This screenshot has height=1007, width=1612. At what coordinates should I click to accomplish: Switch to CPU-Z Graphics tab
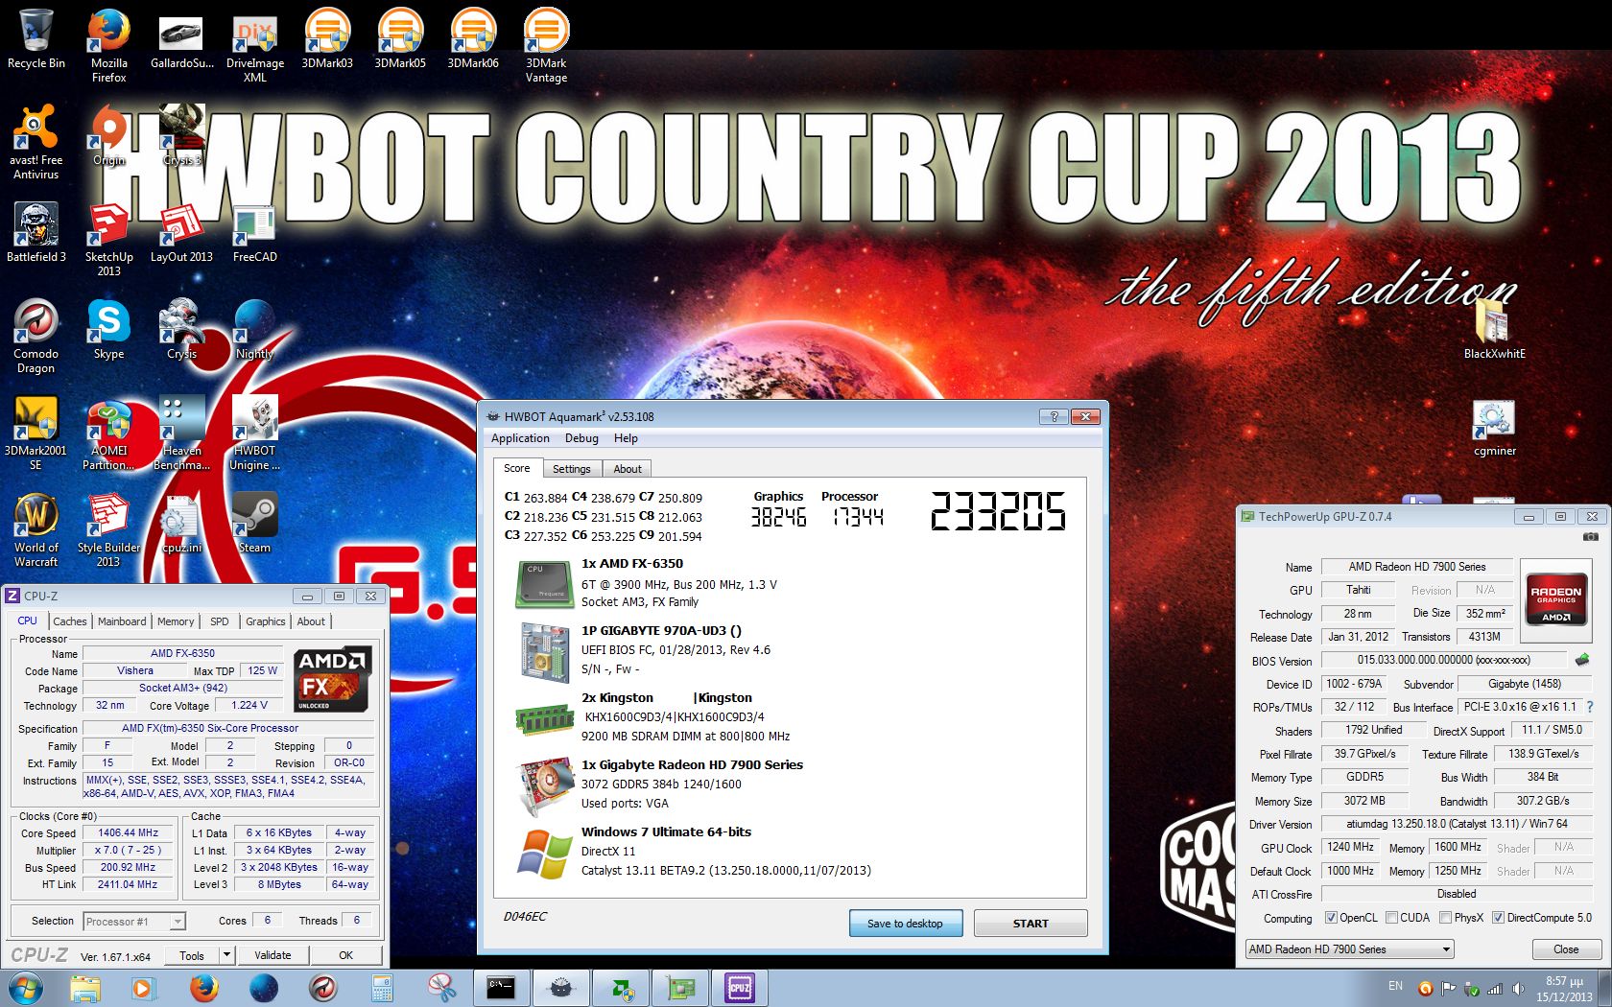pos(266,621)
